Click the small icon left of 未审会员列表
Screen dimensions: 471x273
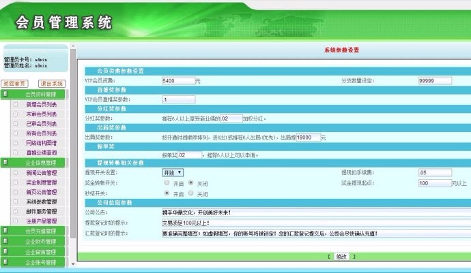[15, 114]
